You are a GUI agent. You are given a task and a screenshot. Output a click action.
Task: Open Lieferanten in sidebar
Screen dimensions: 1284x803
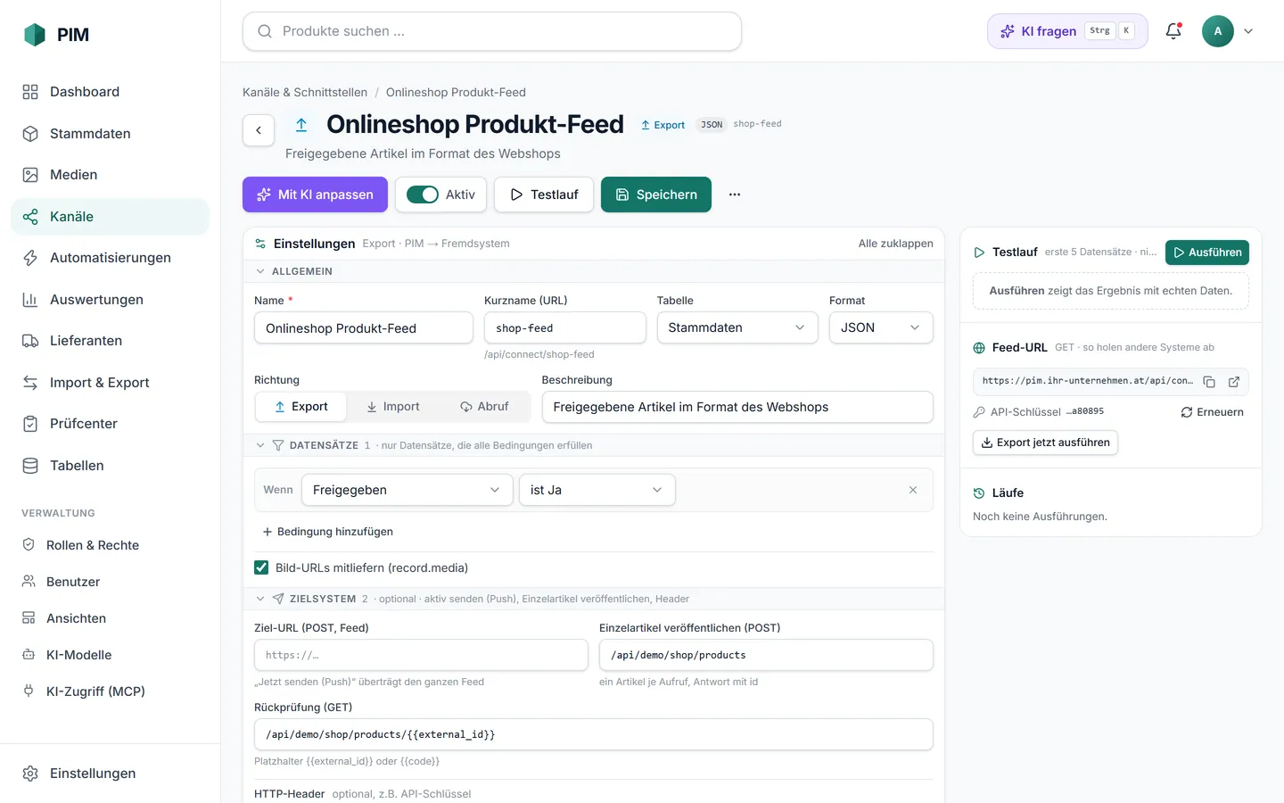[x=110, y=341]
